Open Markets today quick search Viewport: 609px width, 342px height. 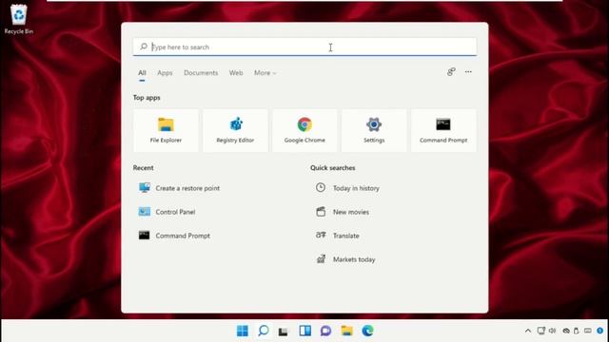click(354, 259)
